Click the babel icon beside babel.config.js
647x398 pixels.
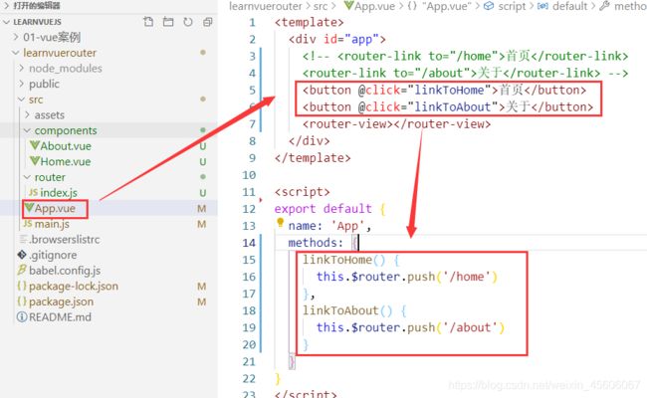(22, 271)
